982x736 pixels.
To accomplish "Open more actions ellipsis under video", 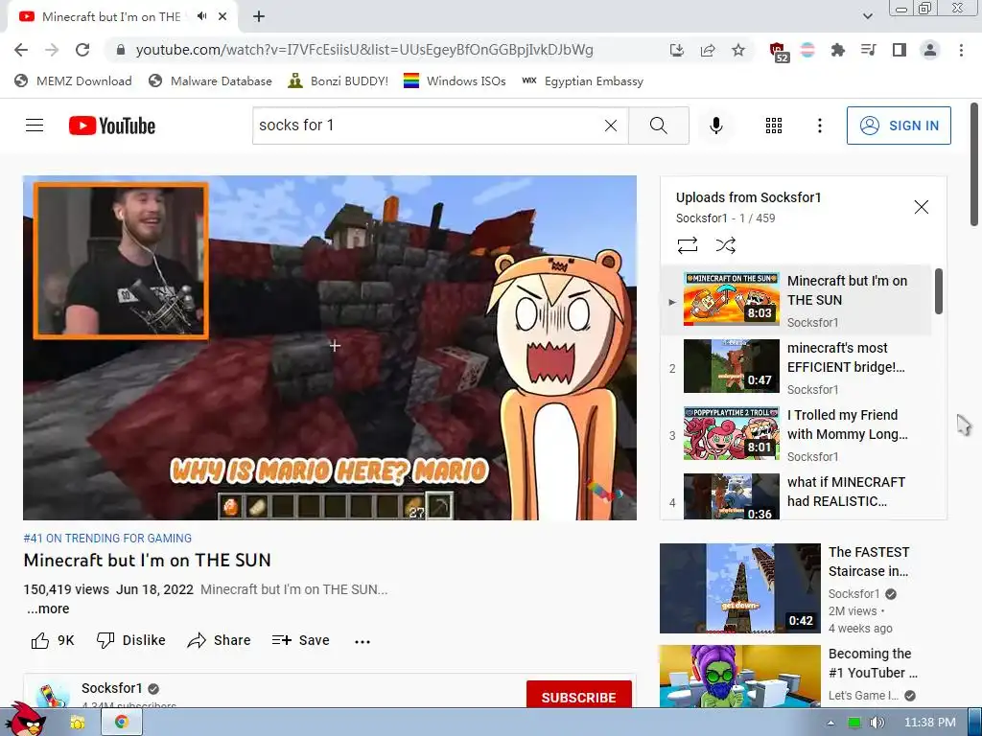I will click(362, 641).
